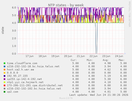
Task: Click the Max: column header
Action: [x=122, y=60]
